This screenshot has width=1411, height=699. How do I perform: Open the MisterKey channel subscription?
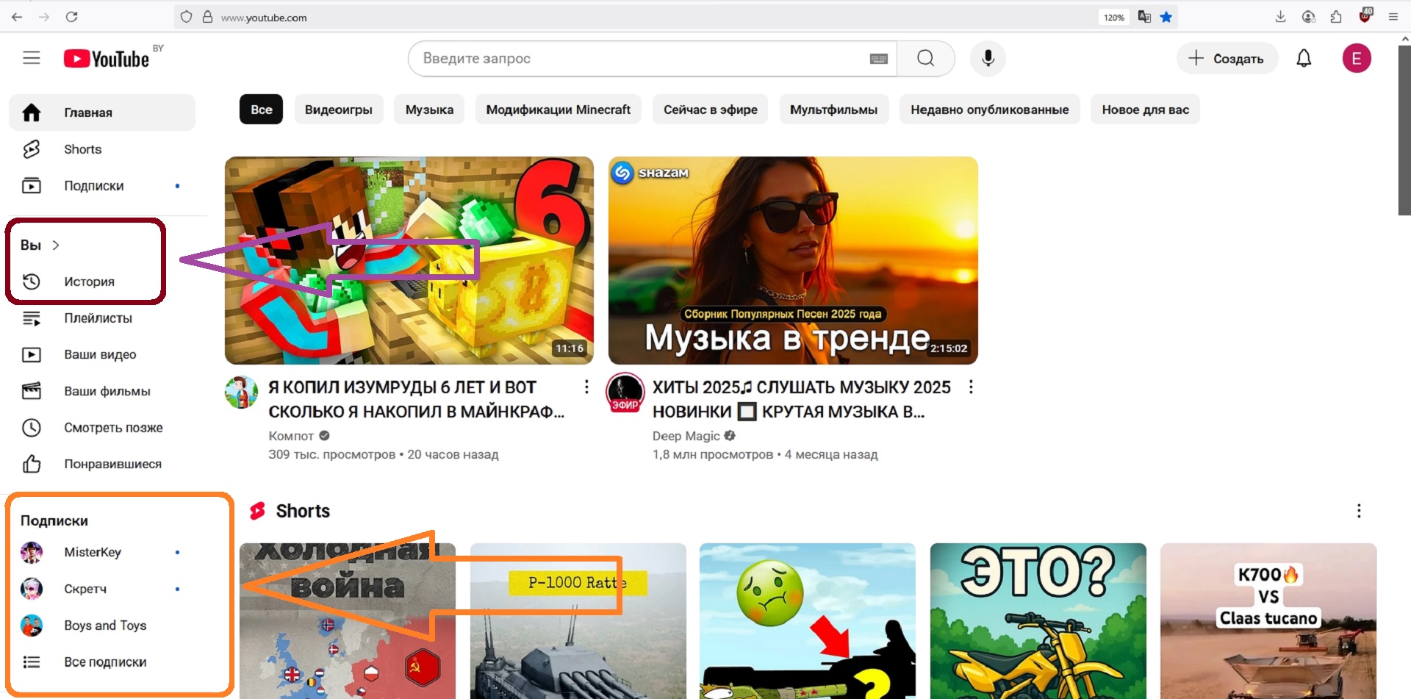[102, 552]
